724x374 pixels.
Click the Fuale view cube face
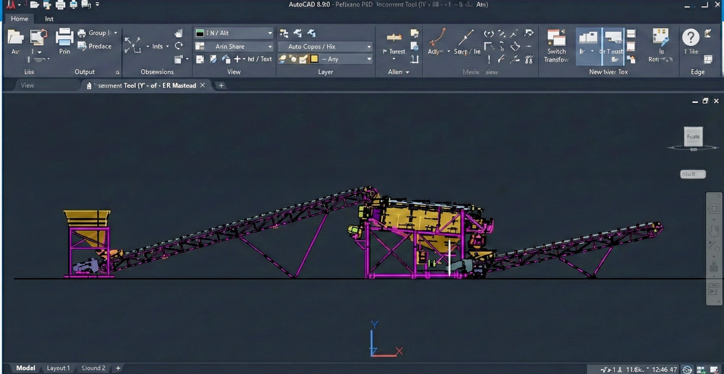693,137
